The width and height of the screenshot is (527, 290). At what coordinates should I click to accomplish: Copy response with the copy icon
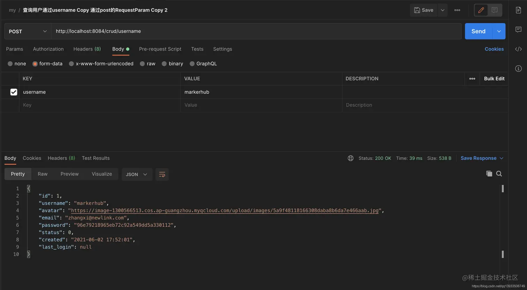pyautogui.click(x=489, y=174)
